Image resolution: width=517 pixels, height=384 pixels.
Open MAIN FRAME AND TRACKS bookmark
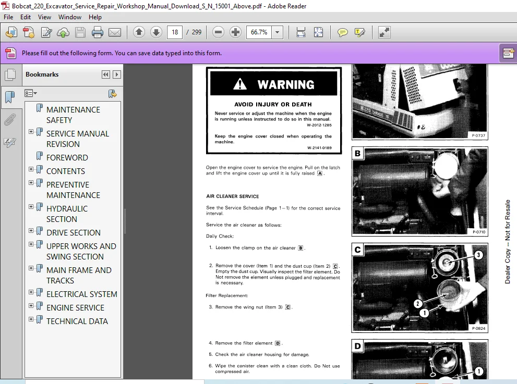(79, 276)
